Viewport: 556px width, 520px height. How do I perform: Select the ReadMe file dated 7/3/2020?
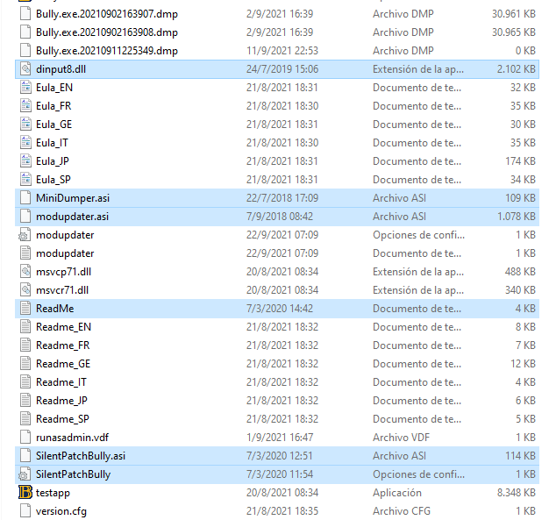[x=55, y=309]
